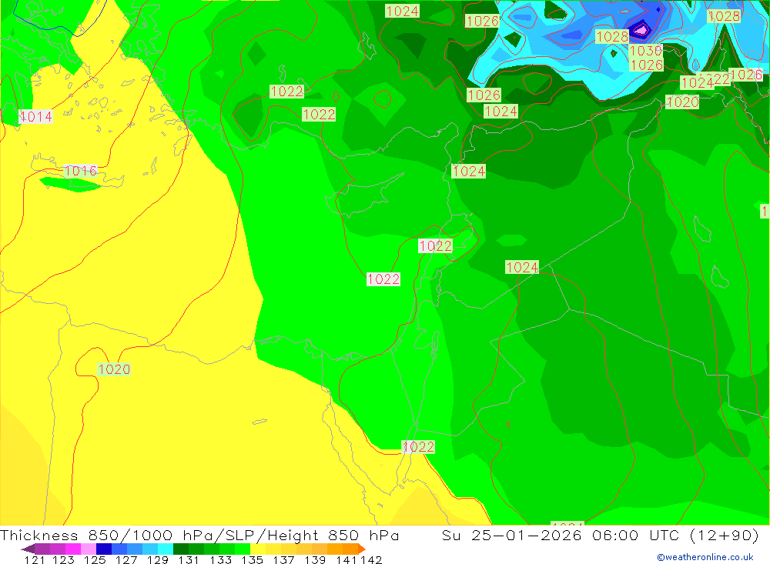The image size is (770, 564).
Task: Click the legend value 142
Action: pos(371,559)
